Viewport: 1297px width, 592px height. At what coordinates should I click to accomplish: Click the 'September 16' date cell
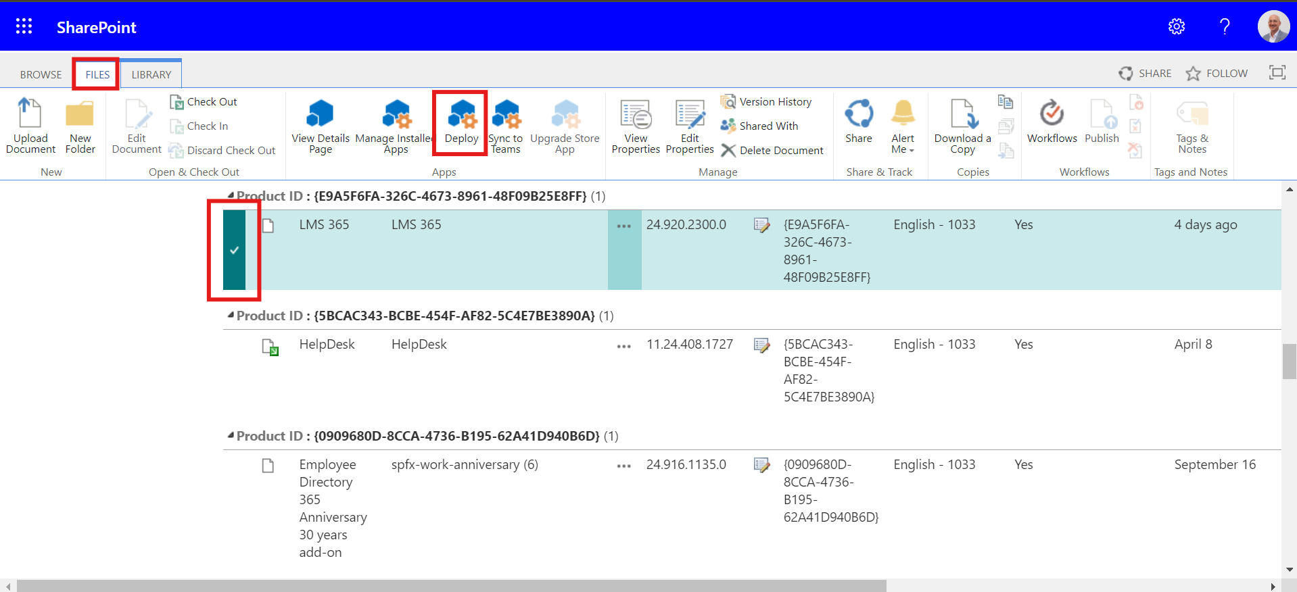(1215, 464)
